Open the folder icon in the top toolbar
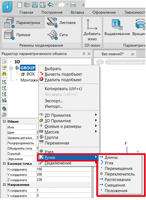Screen dimensions: 146x200 [27, 5]
